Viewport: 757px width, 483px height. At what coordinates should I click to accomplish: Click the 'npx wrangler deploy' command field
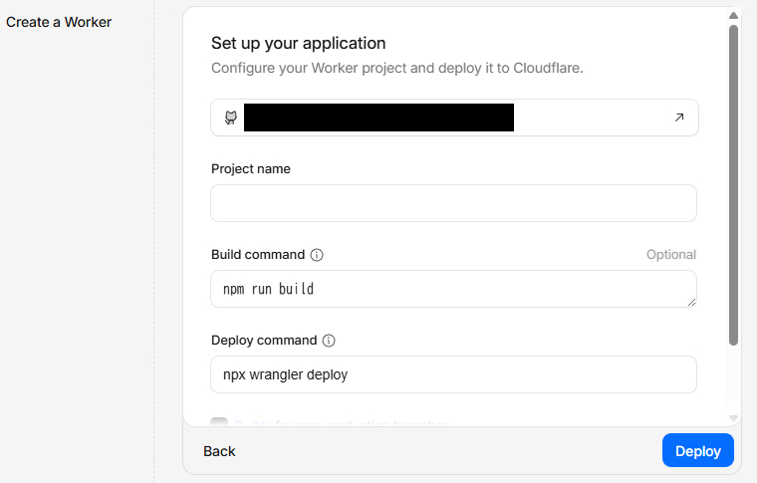coord(453,374)
